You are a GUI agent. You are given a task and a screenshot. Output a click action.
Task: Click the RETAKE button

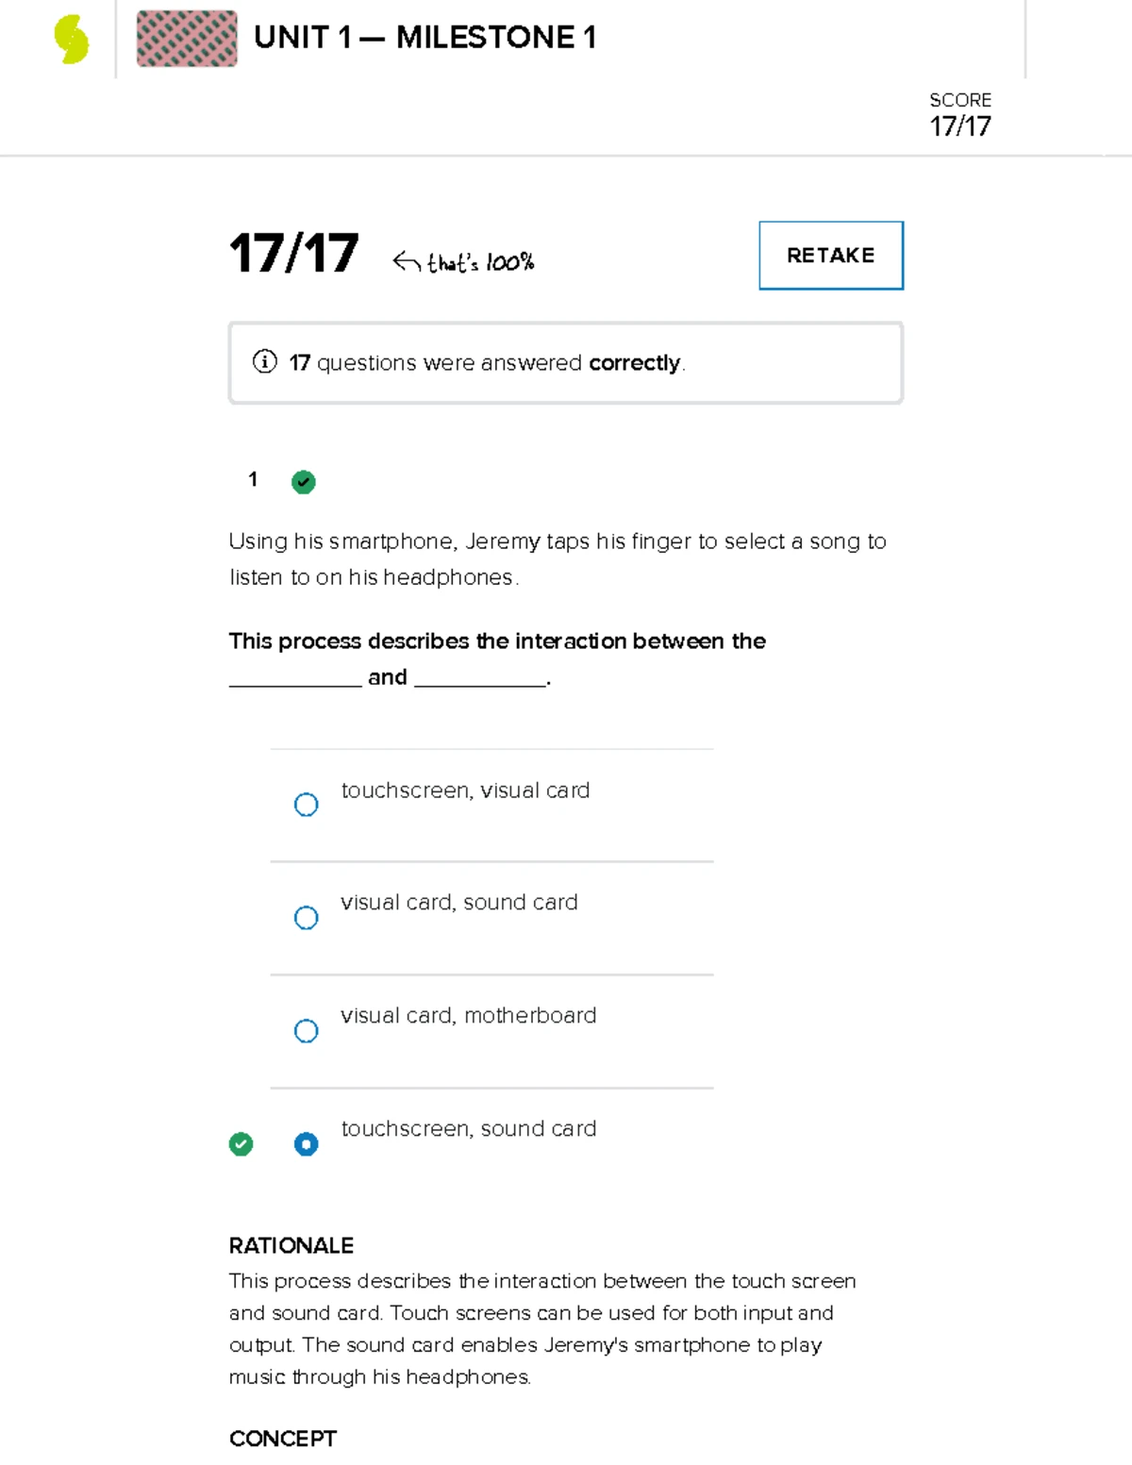click(830, 256)
